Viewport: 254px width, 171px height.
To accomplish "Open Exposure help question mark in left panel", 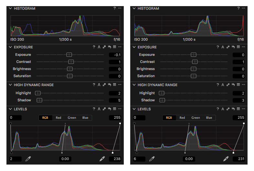I will tap(94, 47).
